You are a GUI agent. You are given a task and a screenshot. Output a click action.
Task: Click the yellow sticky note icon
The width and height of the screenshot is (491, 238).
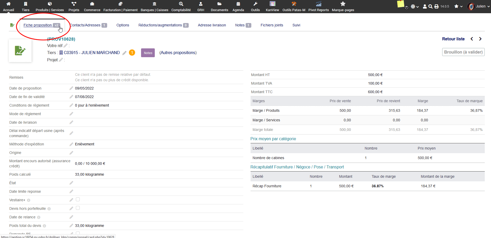pos(400,4)
